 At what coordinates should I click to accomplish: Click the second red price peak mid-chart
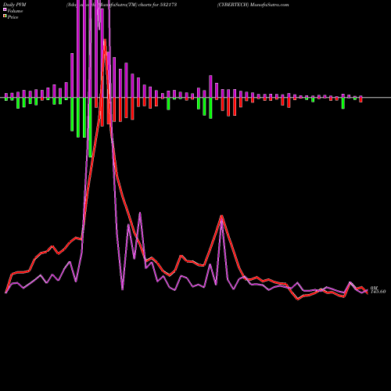[x=221, y=216]
